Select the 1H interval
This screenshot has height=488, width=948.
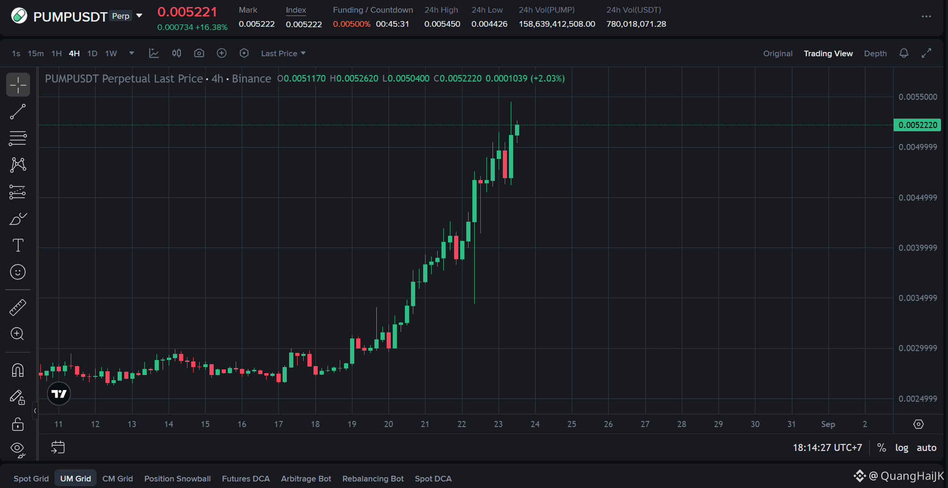coord(57,53)
